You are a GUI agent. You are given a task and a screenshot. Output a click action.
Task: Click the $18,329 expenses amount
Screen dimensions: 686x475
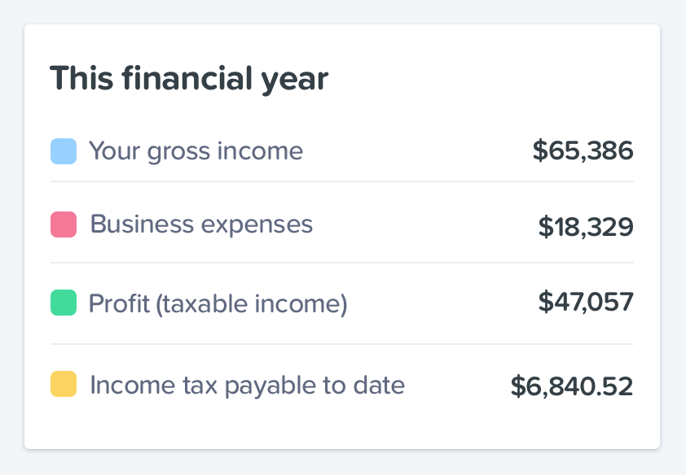586,227
